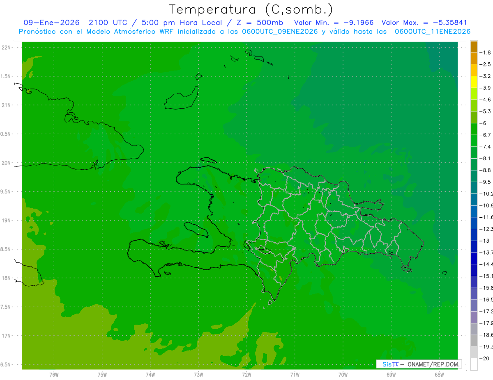The width and height of the screenshot is (493, 380).
Task: Pick the white swatch below -20
Action: [474, 364]
